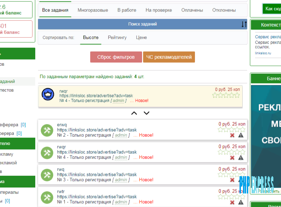Sort tasks by 'Цене'

point(141,37)
